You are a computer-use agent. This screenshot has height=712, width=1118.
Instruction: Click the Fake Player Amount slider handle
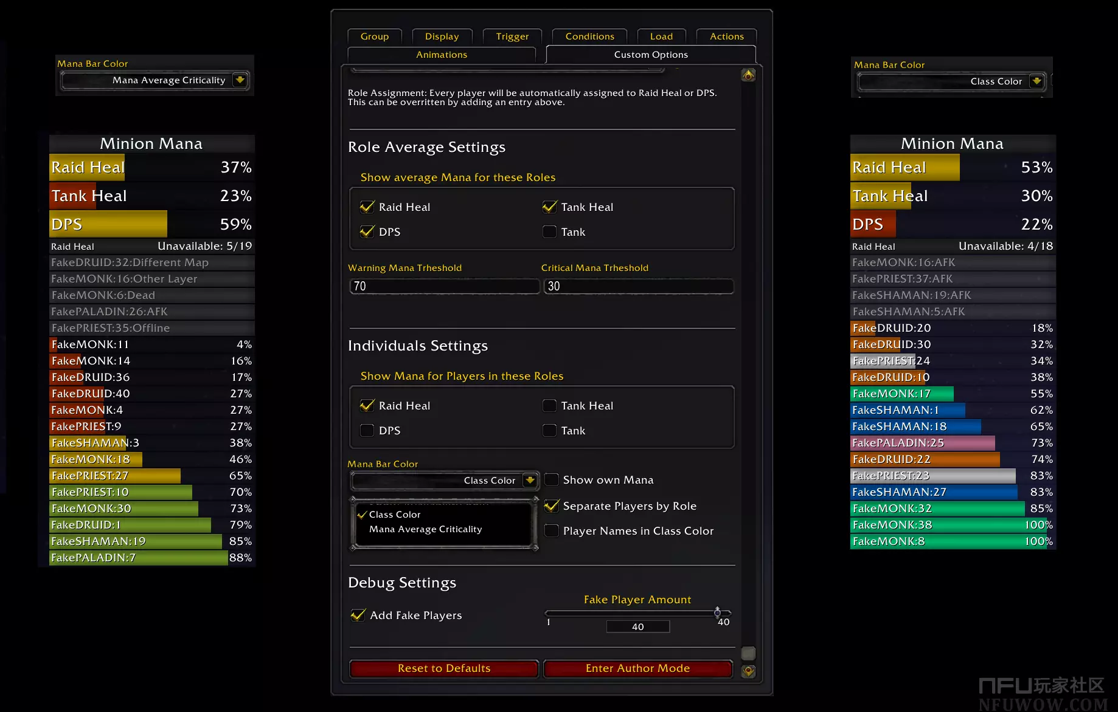[x=717, y=612]
